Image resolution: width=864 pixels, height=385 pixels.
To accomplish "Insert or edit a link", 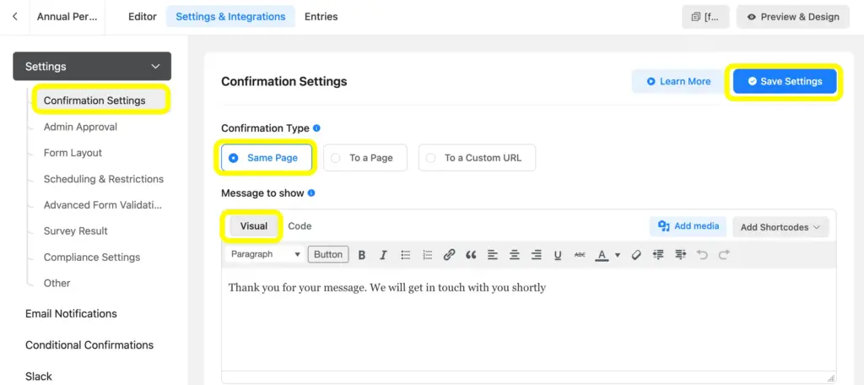I will [x=449, y=255].
